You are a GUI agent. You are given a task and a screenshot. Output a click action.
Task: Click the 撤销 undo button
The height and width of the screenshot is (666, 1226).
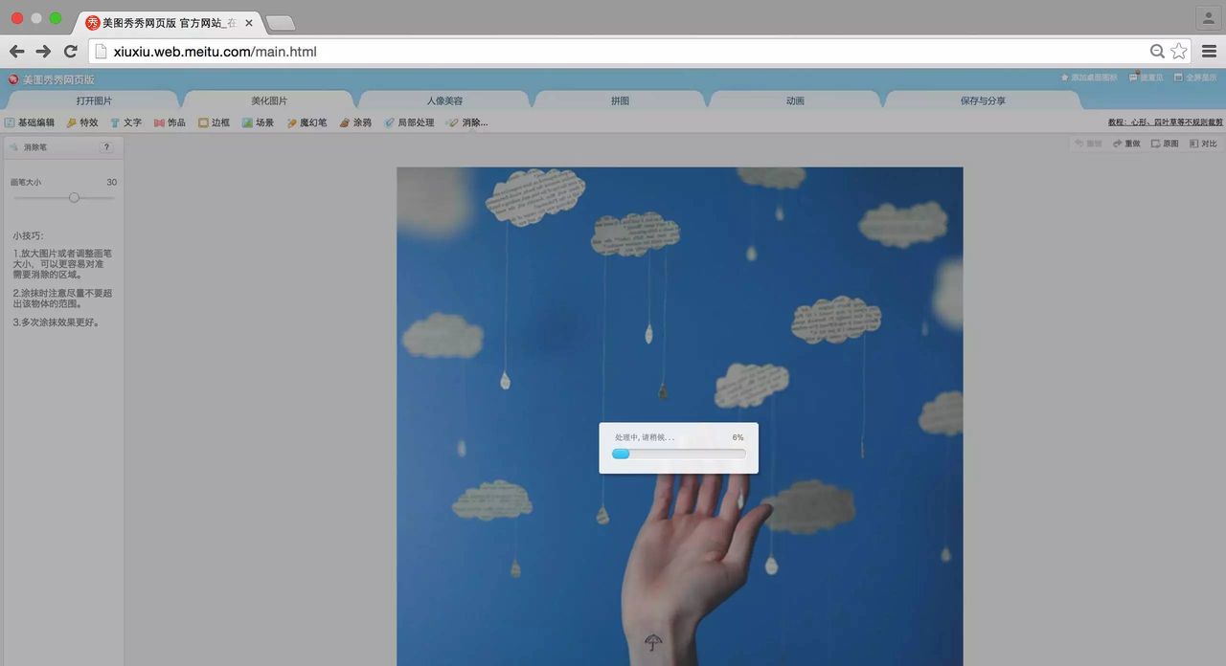coord(1087,144)
